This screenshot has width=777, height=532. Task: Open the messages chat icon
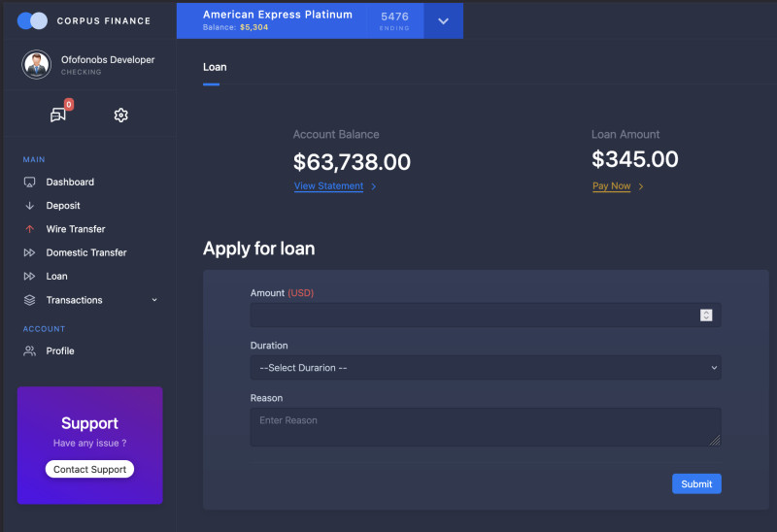coord(58,116)
